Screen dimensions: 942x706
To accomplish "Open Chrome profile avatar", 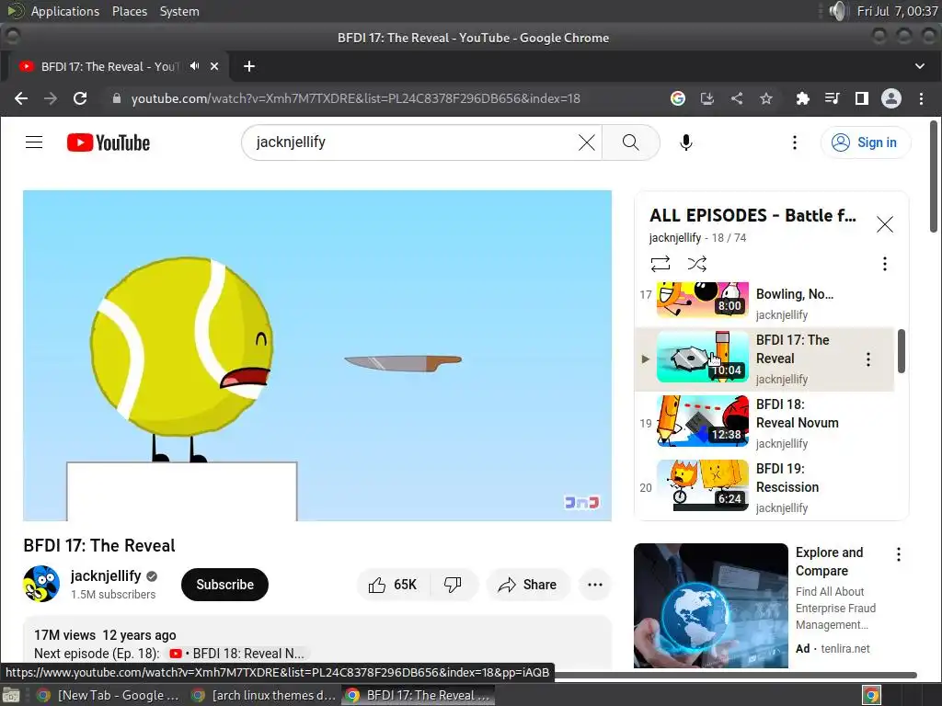I will coord(890,98).
